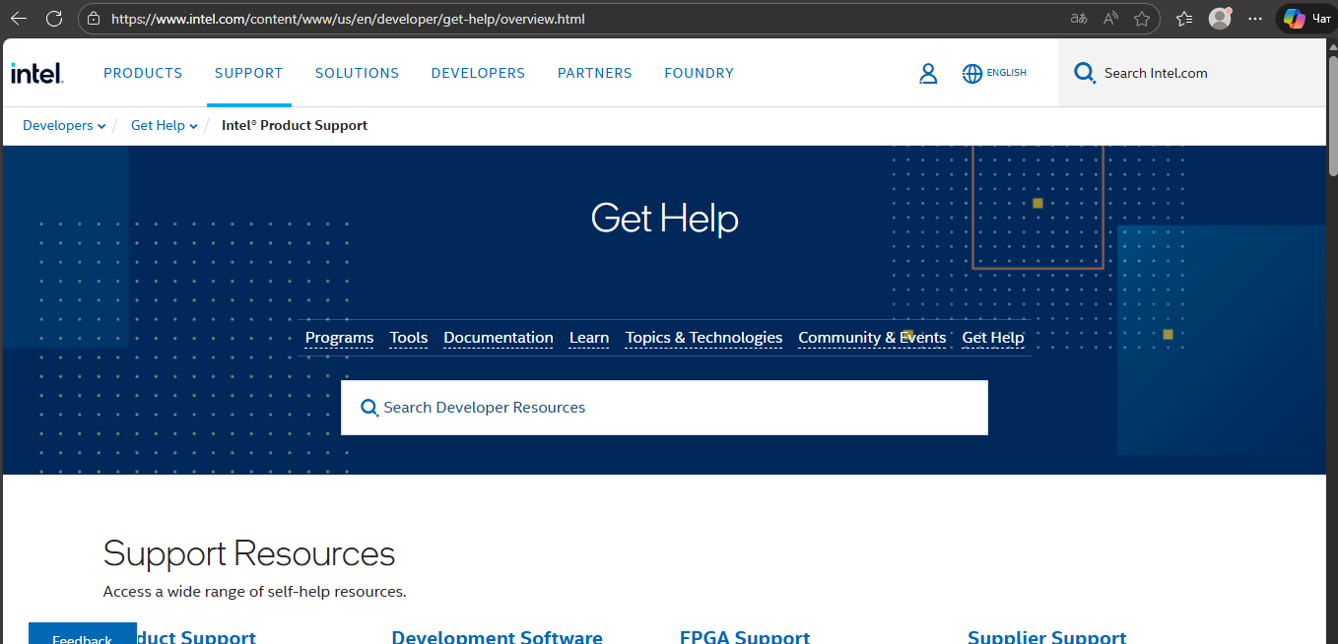This screenshot has height=644, width=1338.
Task: Reload the page with refresh icon
Action: coord(54,19)
